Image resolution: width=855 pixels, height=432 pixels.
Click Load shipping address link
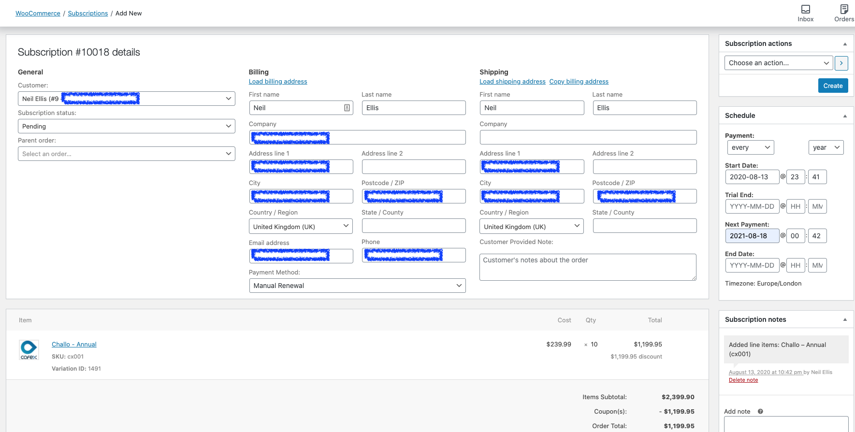[512, 82]
